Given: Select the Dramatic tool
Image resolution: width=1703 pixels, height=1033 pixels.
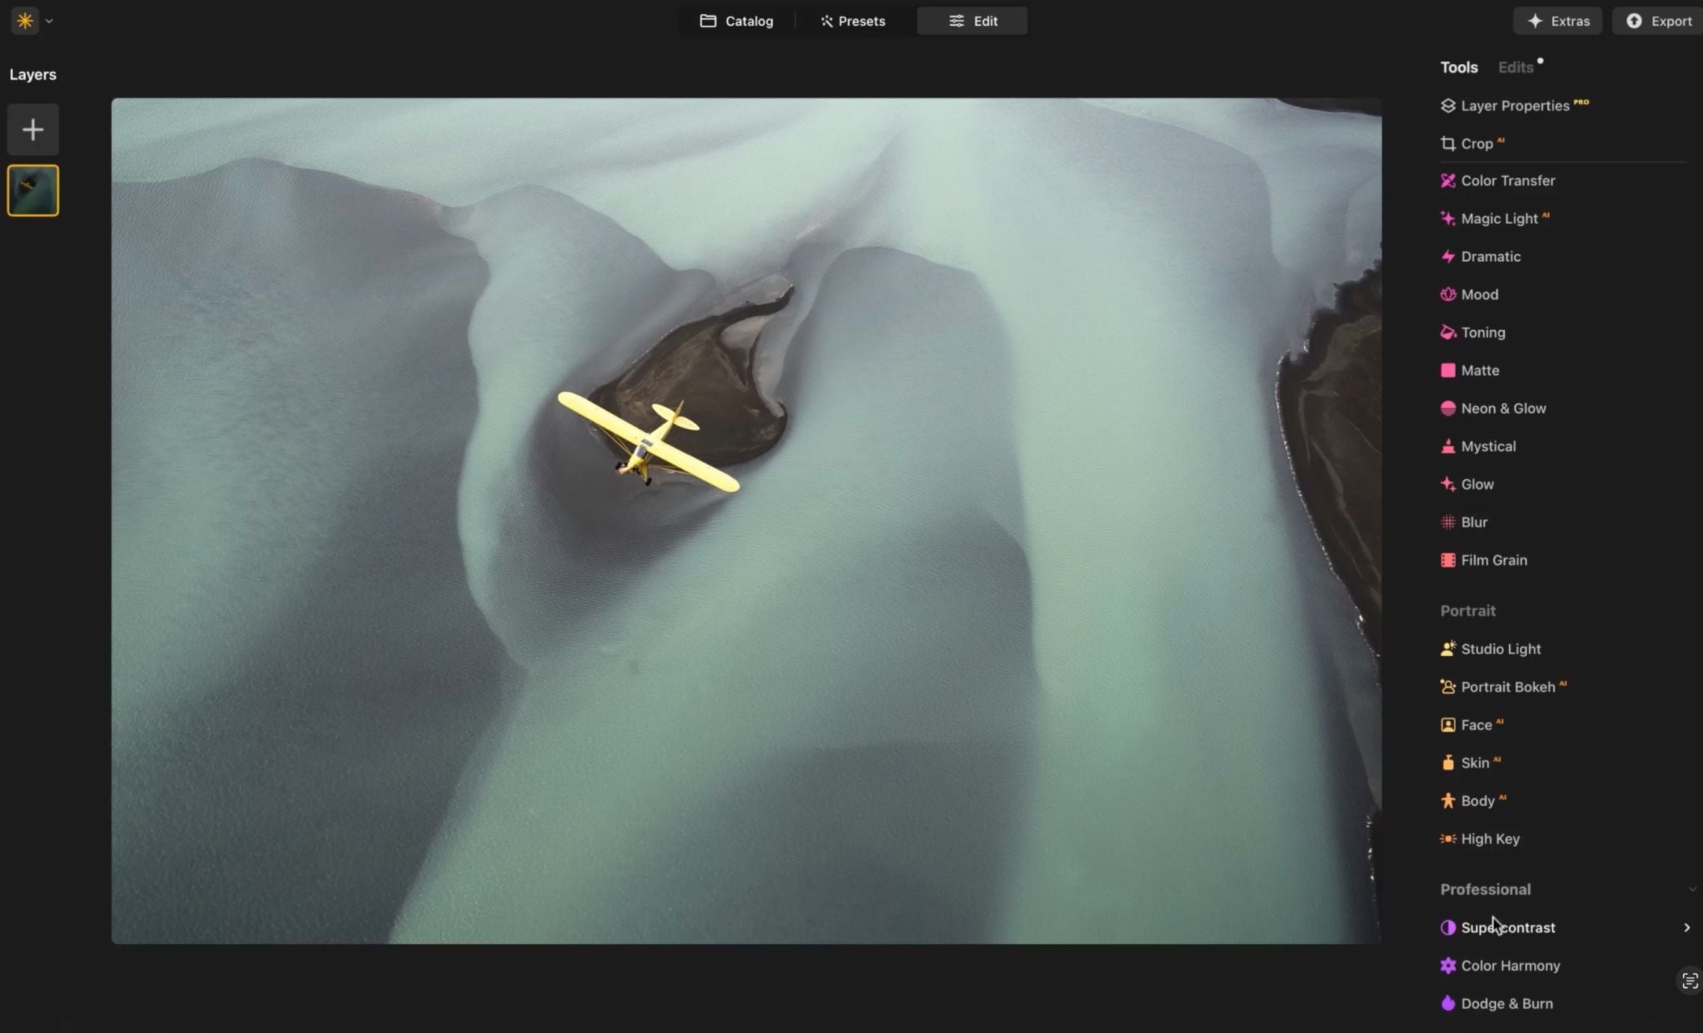Looking at the screenshot, I should click(1480, 257).
